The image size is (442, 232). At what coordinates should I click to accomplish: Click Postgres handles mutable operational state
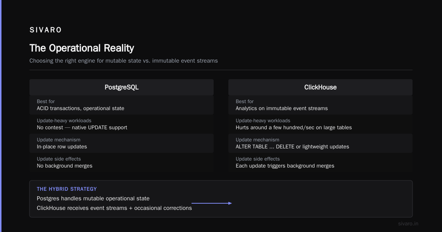[93, 198]
